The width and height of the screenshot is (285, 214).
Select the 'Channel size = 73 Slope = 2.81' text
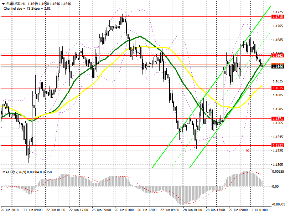[x=27, y=9]
